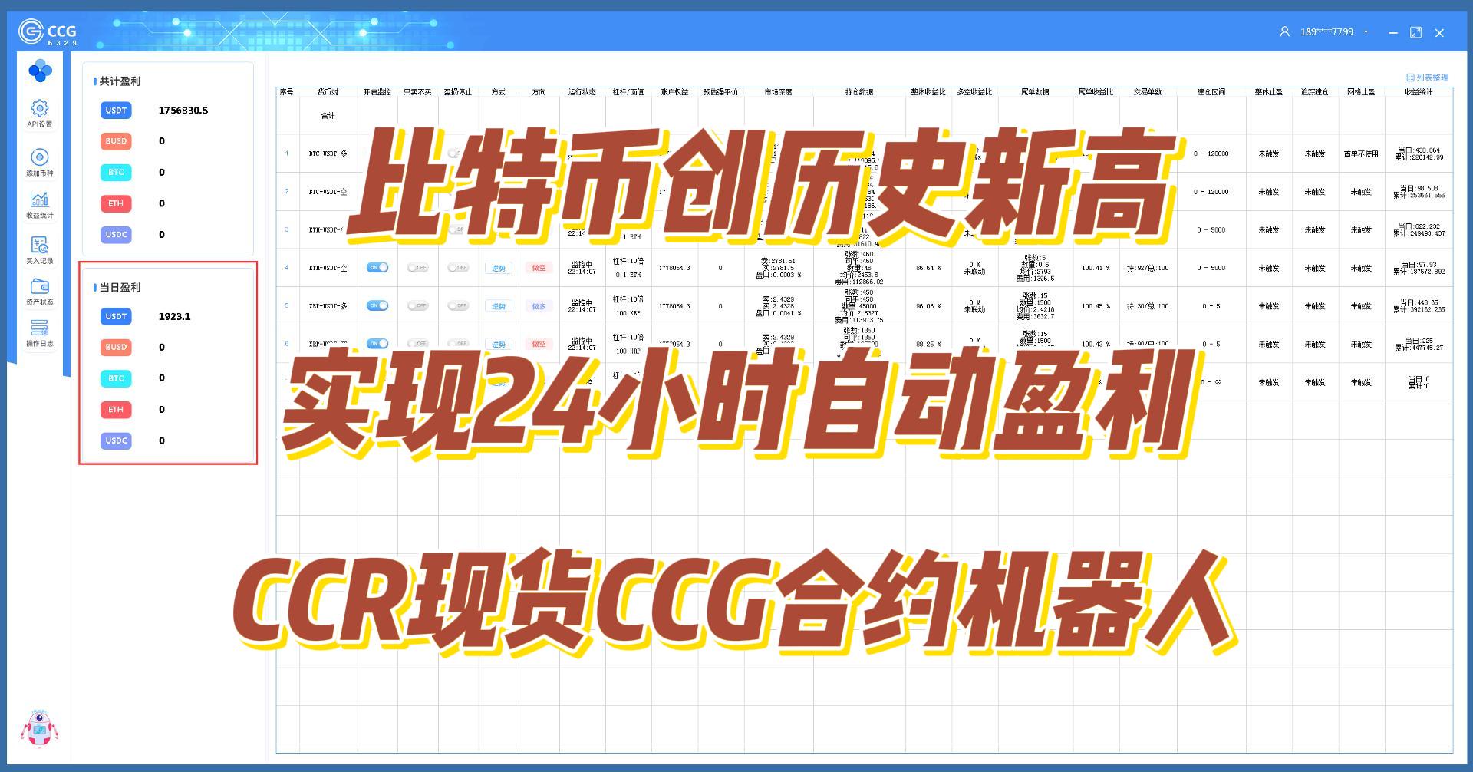
Task: Click 序号 column header
Action: click(287, 92)
